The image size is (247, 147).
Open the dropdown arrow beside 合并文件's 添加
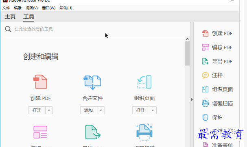(x=101, y=110)
